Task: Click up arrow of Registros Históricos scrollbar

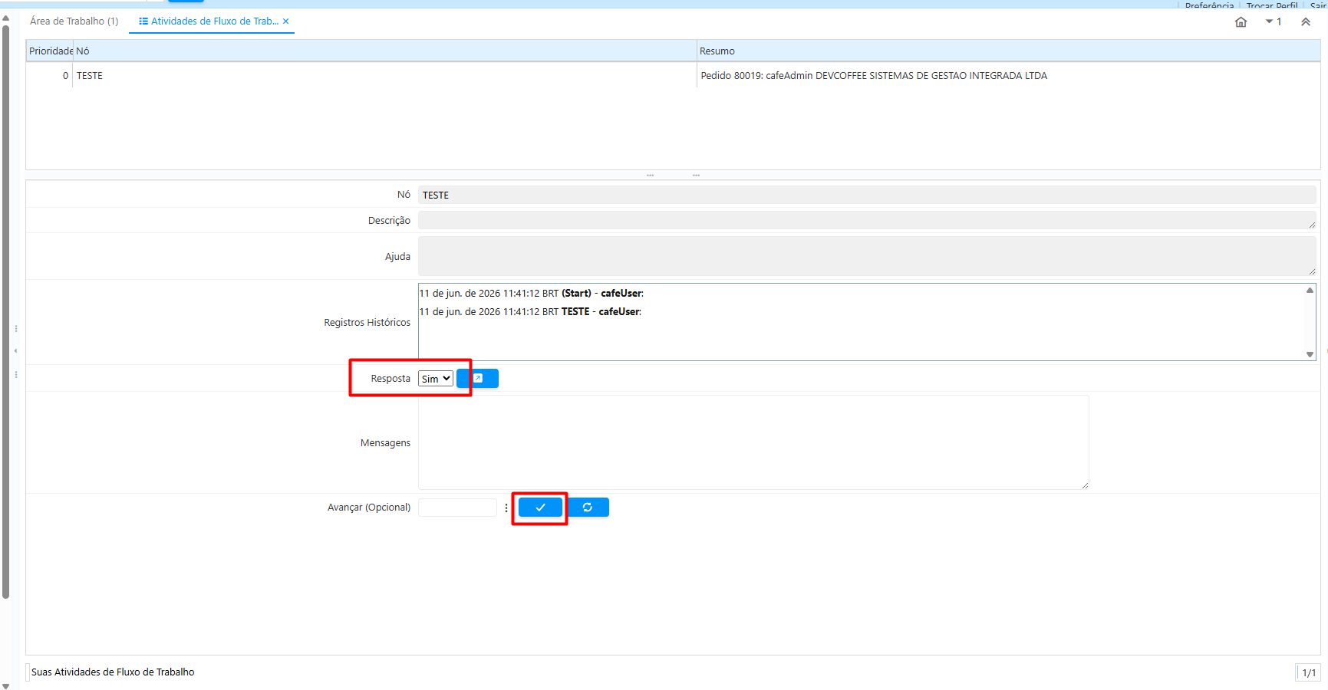Action: click(1310, 291)
